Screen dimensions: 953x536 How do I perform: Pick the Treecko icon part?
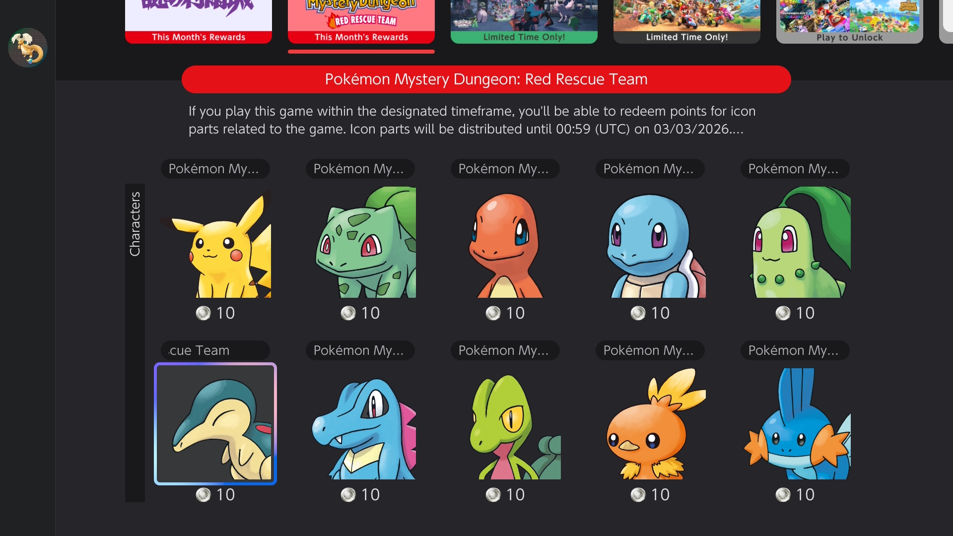click(505, 424)
